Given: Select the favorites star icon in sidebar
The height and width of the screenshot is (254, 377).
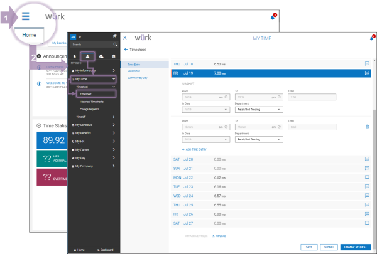Looking at the screenshot, I should click(x=75, y=56).
